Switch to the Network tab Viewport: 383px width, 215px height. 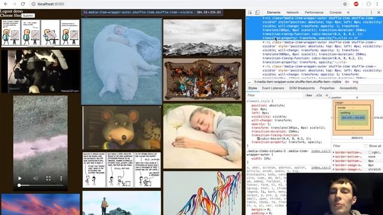coord(293,13)
